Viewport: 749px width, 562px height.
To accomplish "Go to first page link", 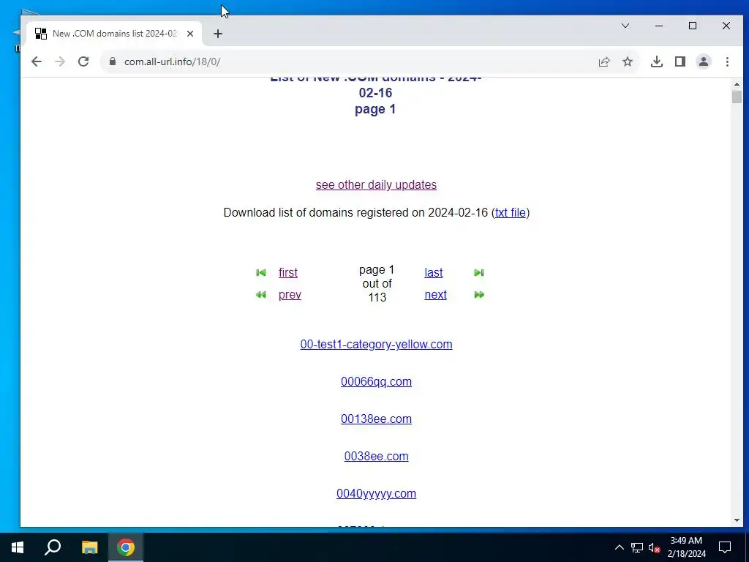I will tap(288, 272).
